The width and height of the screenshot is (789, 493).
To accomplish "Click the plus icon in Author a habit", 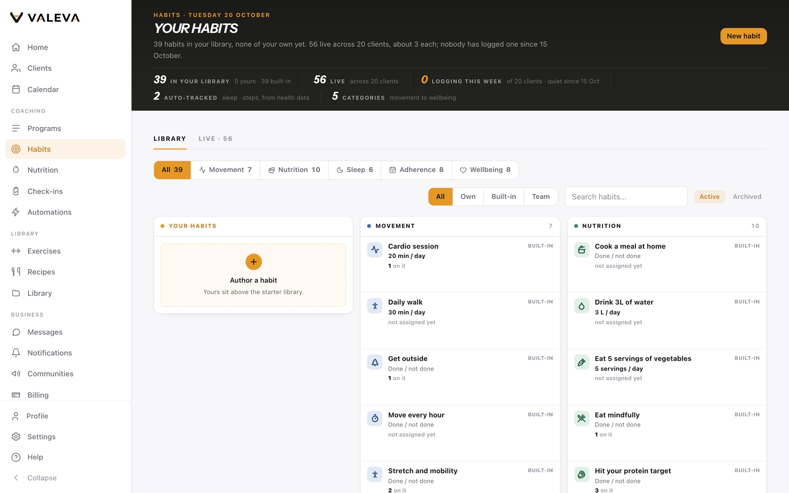I will [254, 262].
